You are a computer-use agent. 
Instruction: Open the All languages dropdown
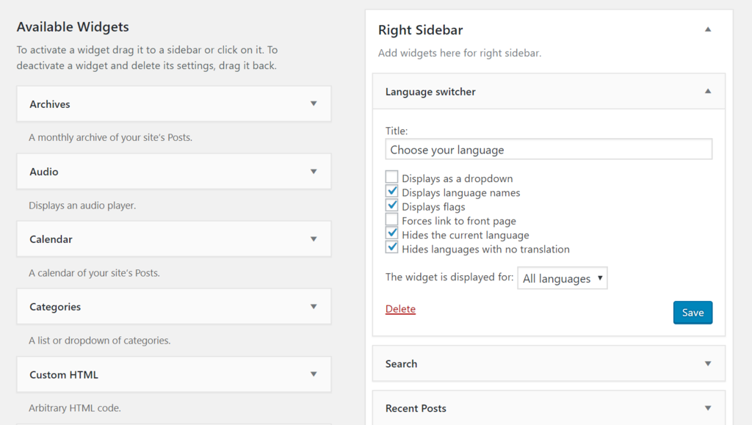pyautogui.click(x=563, y=279)
